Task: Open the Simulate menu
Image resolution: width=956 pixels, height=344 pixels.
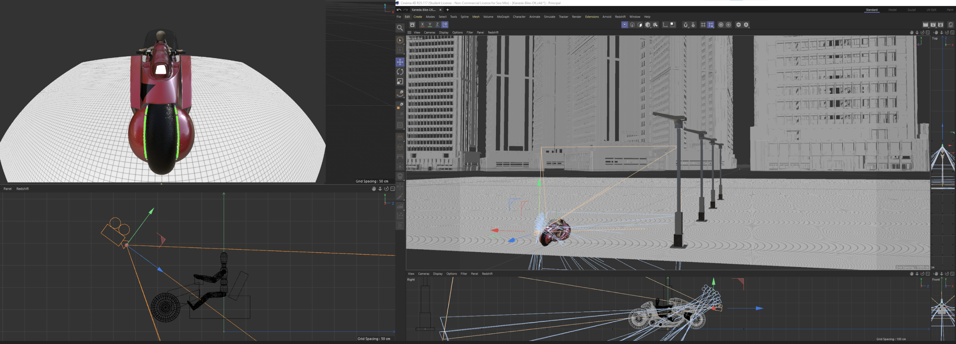Action: coord(549,17)
